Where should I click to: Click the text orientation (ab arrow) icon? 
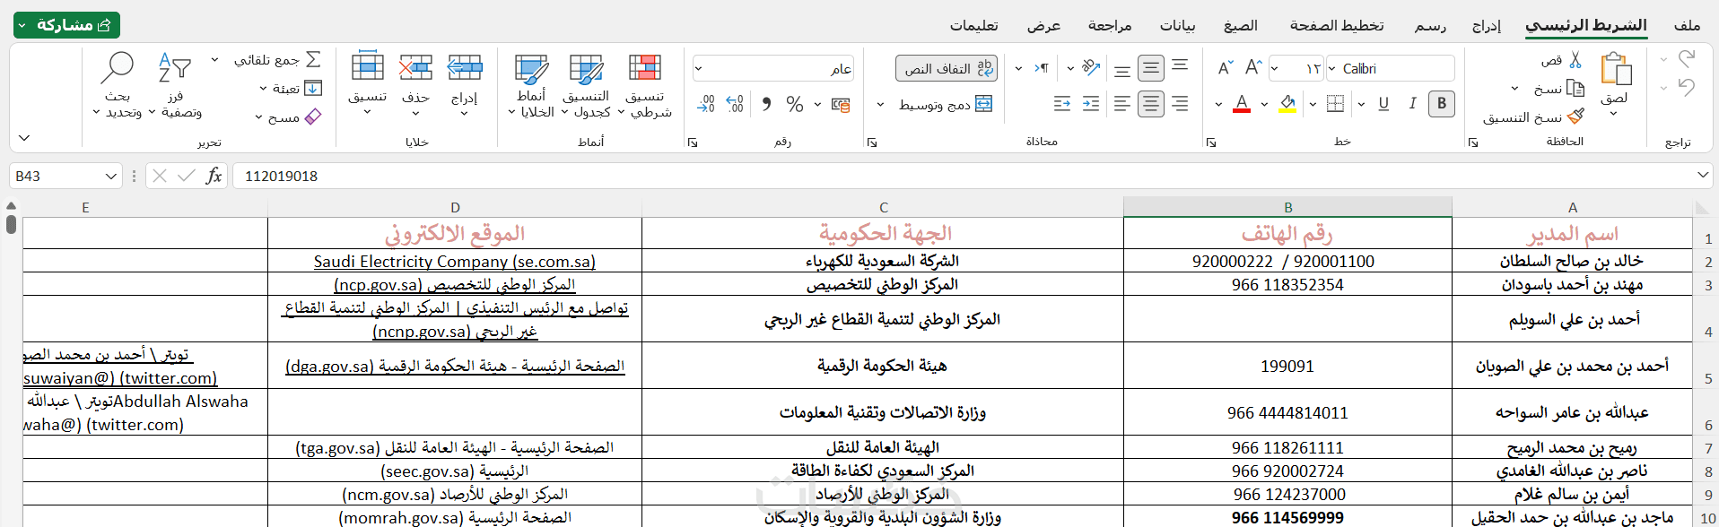pyautogui.click(x=1091, y=67)
